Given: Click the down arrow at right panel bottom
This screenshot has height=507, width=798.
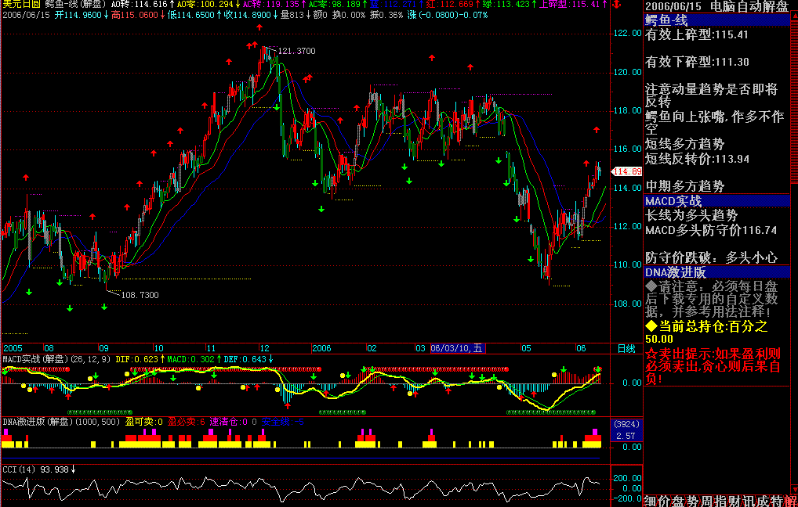Looking at the screenshot, I should [794, 488].
